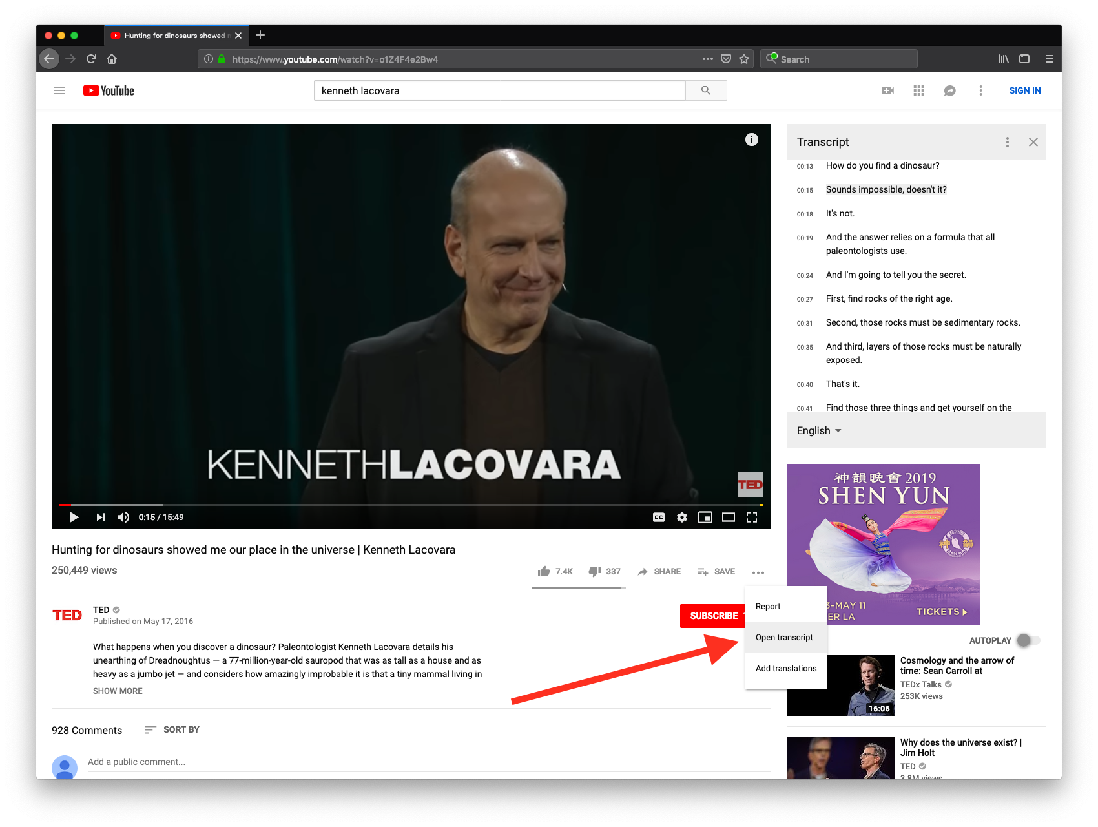Image resolution: width=1098 pixels, height=827 pixels.
Task: Close the Hunting for dinosaurs tab
Action: click(x=238, y=36)
